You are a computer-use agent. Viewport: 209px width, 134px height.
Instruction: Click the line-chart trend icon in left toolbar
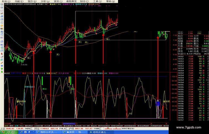(2, 10)
